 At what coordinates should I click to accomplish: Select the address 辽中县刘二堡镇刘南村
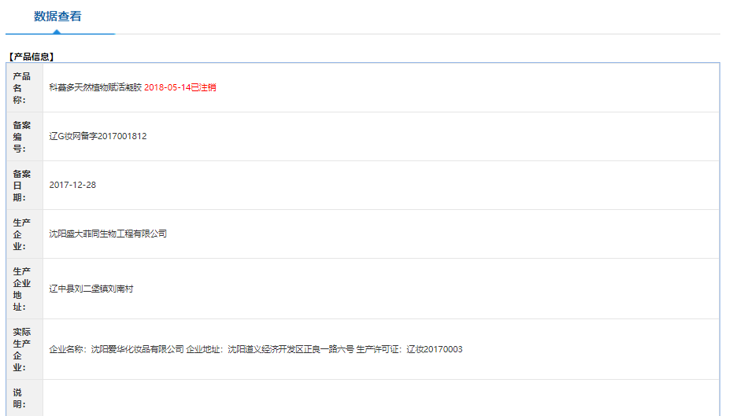coord(91,289)
